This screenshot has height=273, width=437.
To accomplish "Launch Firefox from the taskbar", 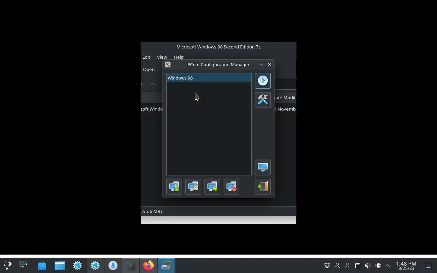I will [149, 265].
